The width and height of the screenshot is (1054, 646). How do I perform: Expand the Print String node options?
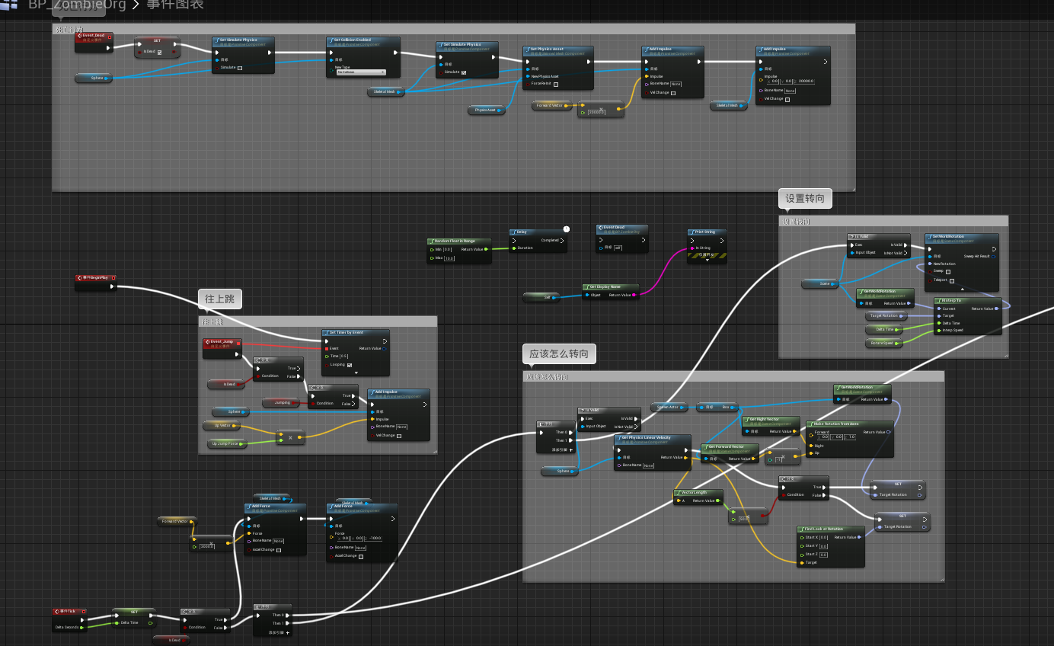tap(707, 260)
